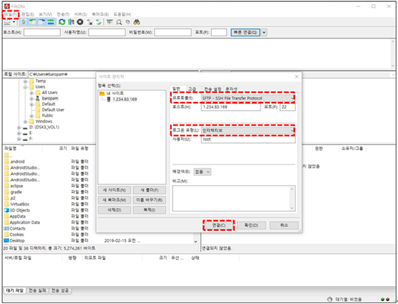The width and height of the screenshot is (398, 304).
Task: Click the 삭제(D) delete button
Action: [114, 210]
